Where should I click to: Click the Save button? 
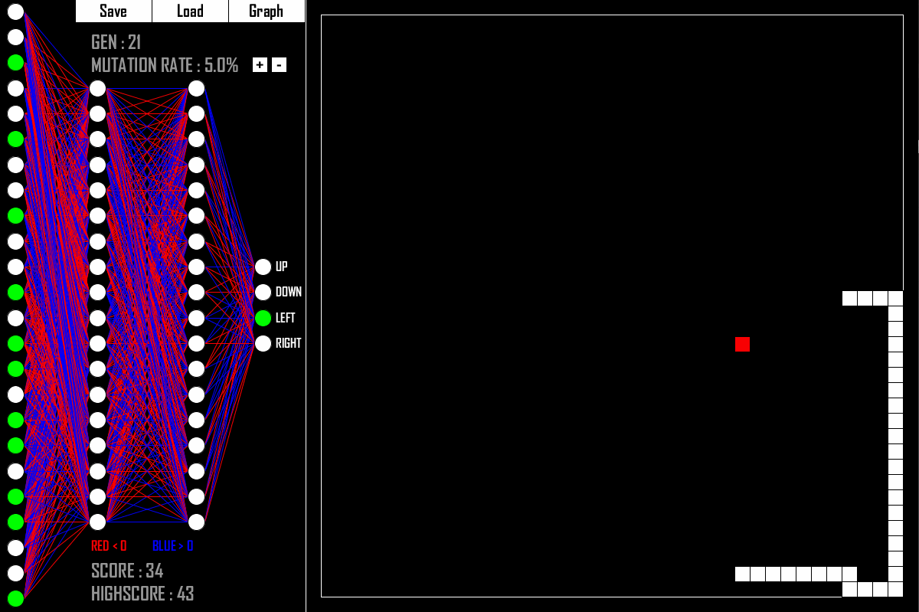click(x=112, y=11)
